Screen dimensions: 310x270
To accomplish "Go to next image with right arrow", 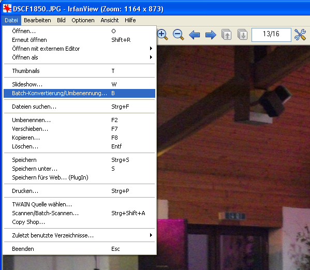I will (211, 35).
